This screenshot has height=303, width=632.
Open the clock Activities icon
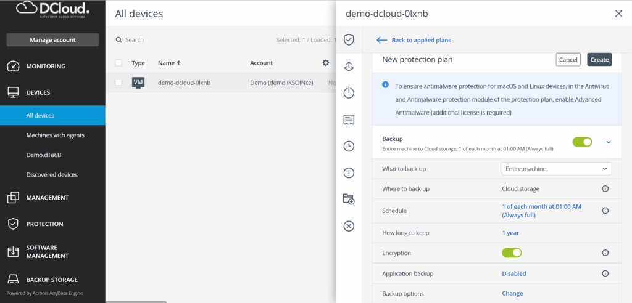point(349,146)
